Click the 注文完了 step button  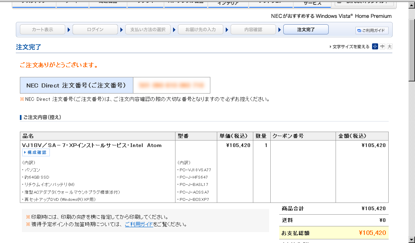pos(306,29)
